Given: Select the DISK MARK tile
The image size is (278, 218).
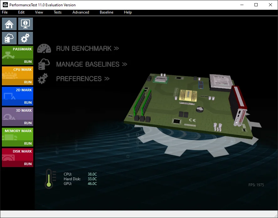Looking at the screenshot, I should pos(18,155).
